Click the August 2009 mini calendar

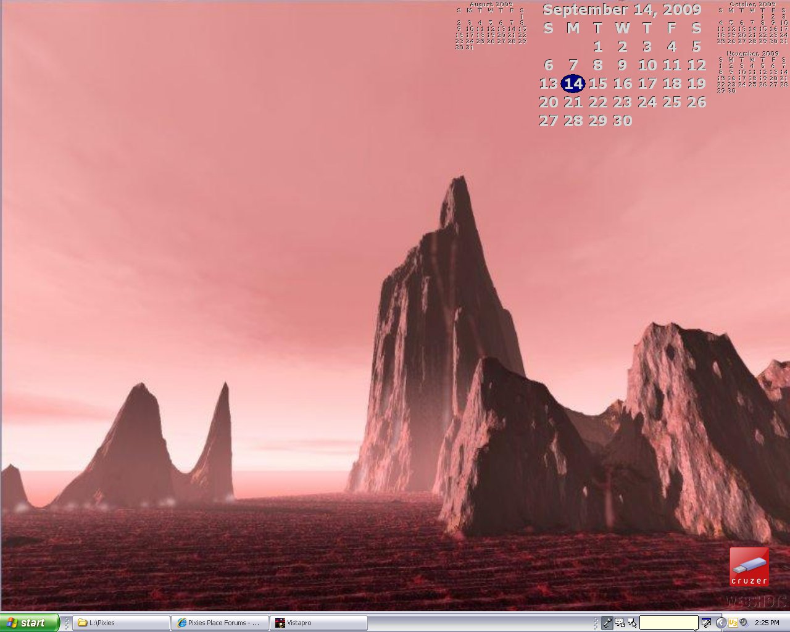click(x=491, y=26)
